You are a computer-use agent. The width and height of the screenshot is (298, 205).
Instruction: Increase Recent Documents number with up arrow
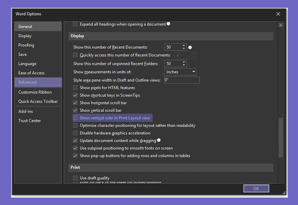(184, 46)
